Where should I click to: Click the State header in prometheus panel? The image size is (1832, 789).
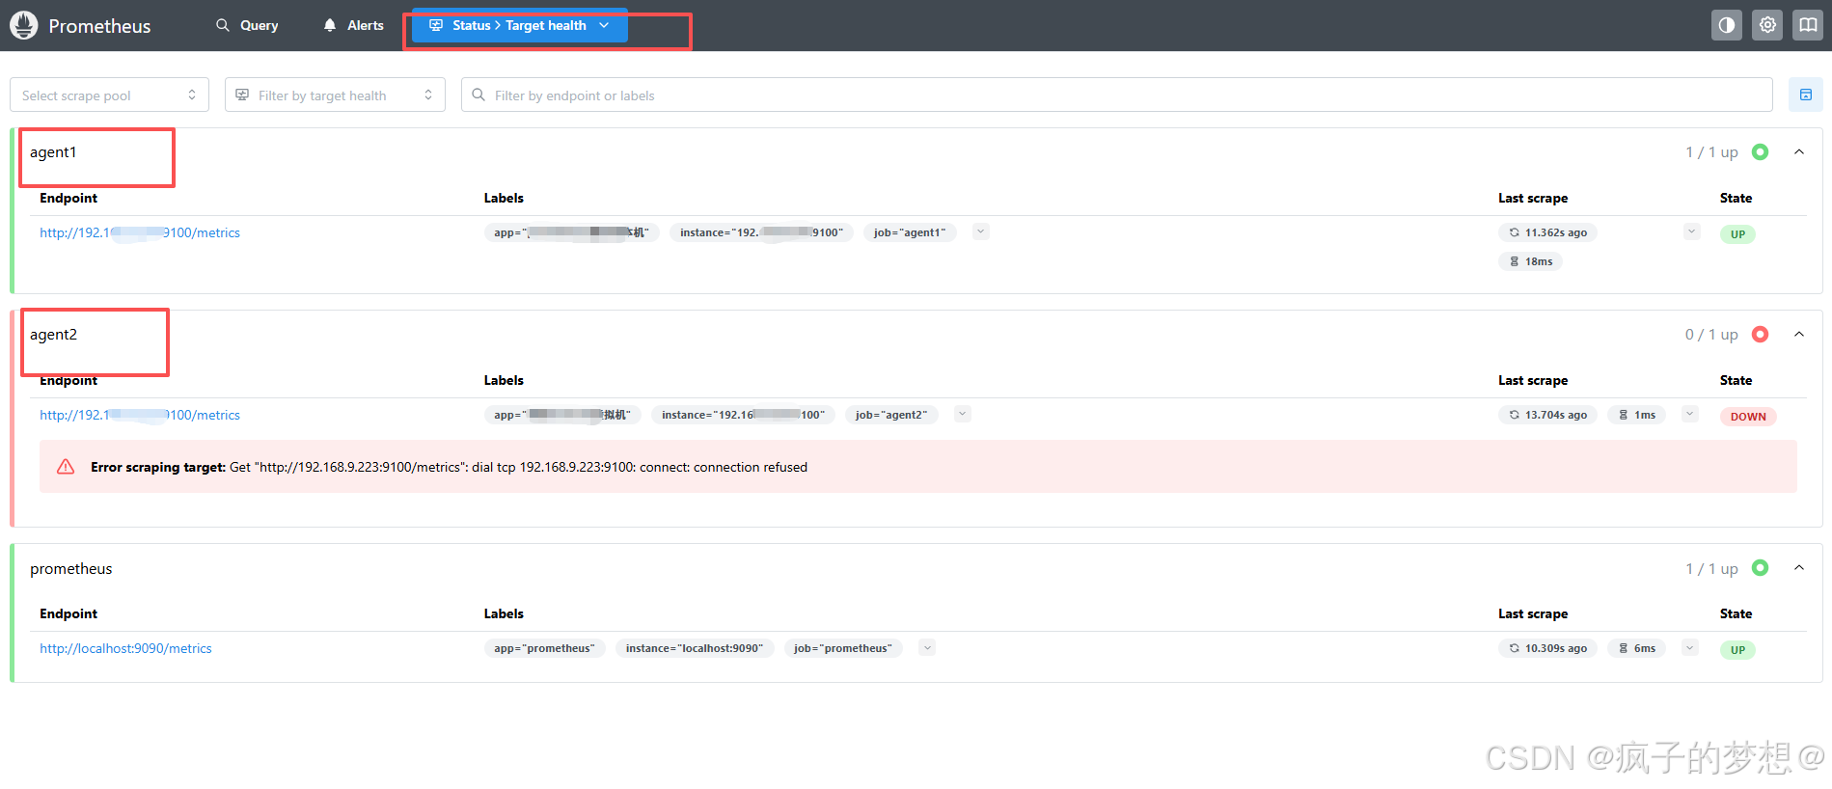point(1736,613)
